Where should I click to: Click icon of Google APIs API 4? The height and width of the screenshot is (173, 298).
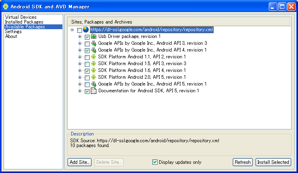[94, 50]
